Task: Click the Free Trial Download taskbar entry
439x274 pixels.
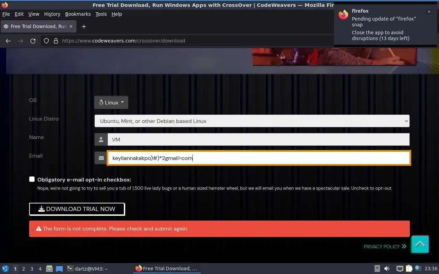Action: click(x=167, y=269)
